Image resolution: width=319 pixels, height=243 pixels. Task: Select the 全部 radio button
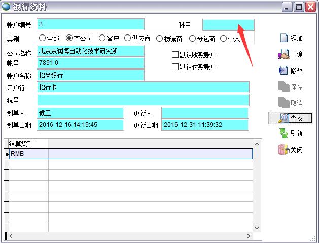(x=42, y=38)
